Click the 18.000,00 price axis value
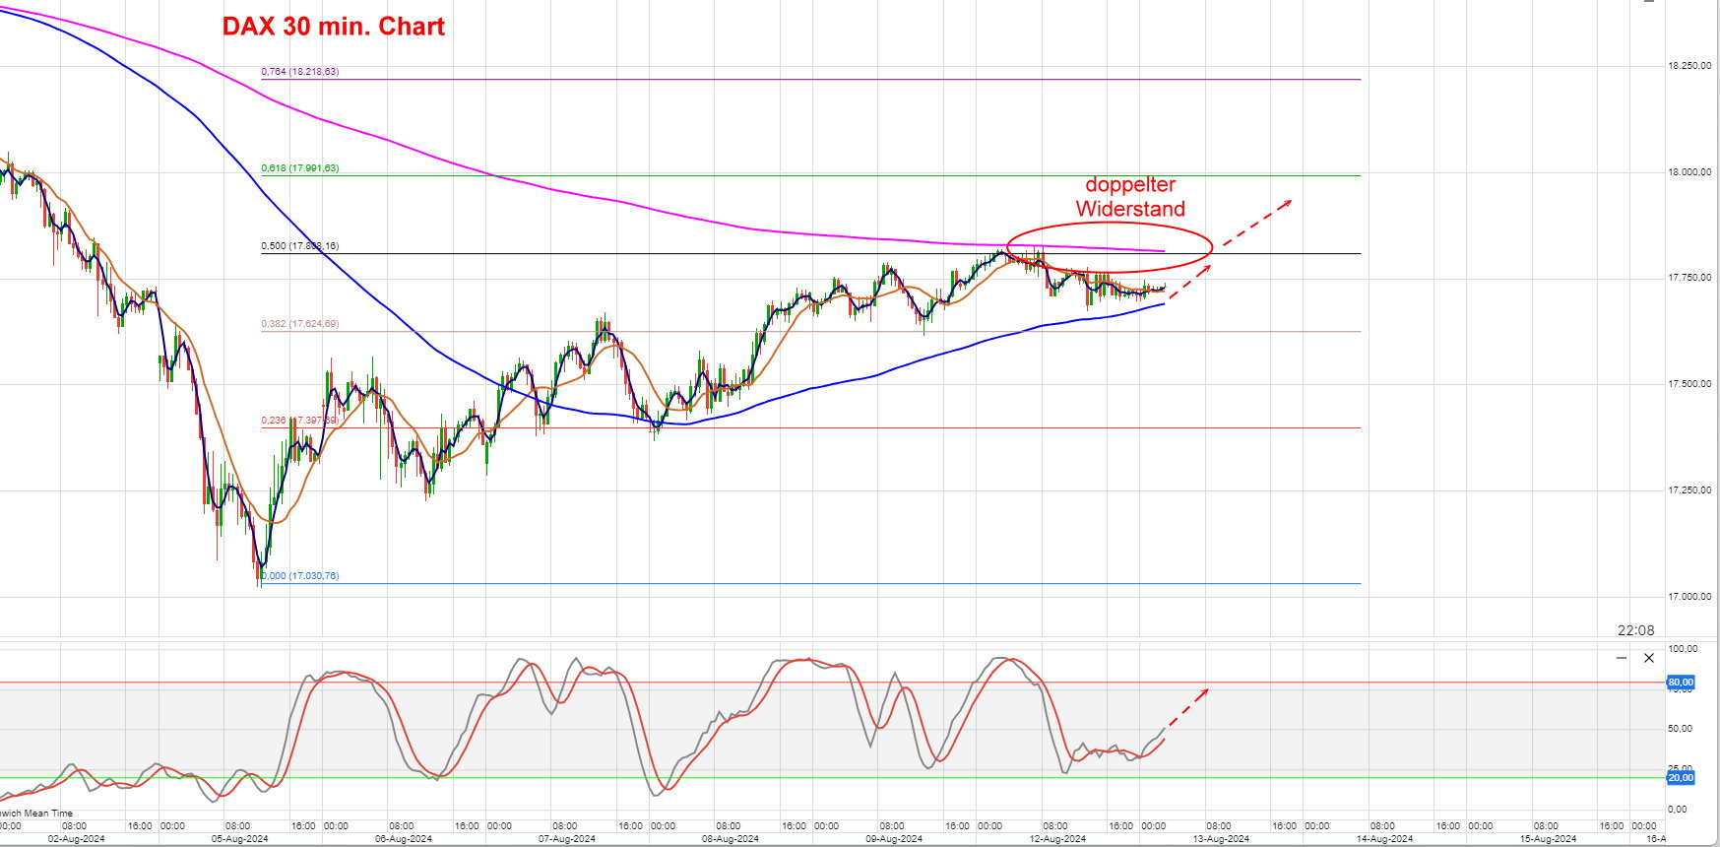Image resolution: width=1720 pixels, height=847 pixels. 1689,172
